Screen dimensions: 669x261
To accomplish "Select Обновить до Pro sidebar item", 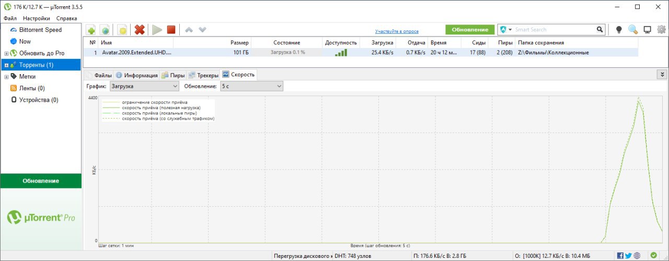I will point(41,53).
